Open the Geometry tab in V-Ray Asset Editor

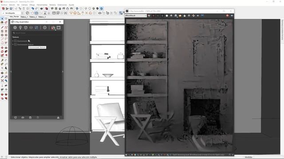[26, 27]
